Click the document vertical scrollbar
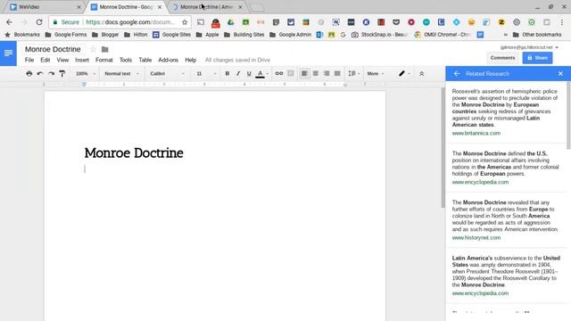Screen dimensions: 571x321 (443, 149)
